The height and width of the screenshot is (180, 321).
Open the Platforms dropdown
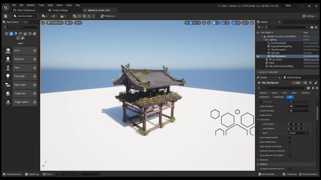[108, 16]
